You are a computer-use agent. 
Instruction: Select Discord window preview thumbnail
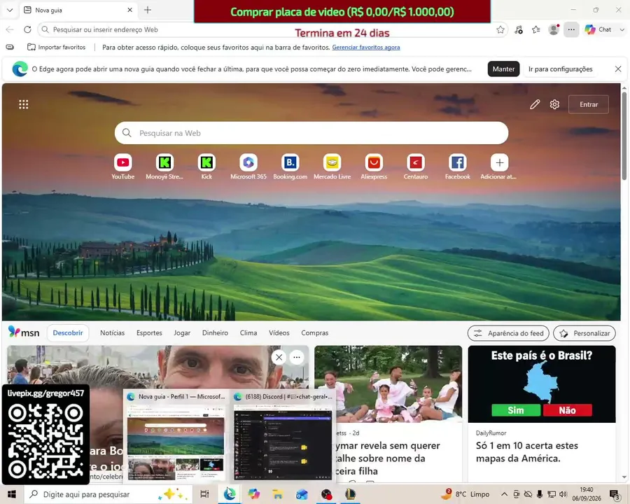(283, 435)
